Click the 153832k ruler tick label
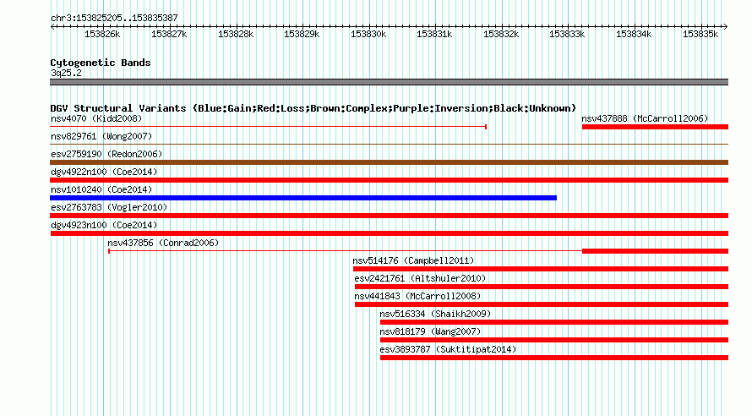 (501, 34)
